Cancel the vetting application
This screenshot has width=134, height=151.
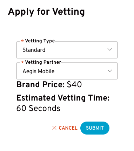coord(65,128)
